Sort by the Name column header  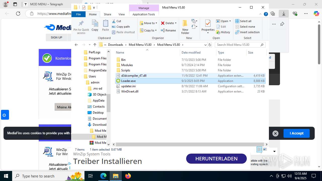point(147,53)
